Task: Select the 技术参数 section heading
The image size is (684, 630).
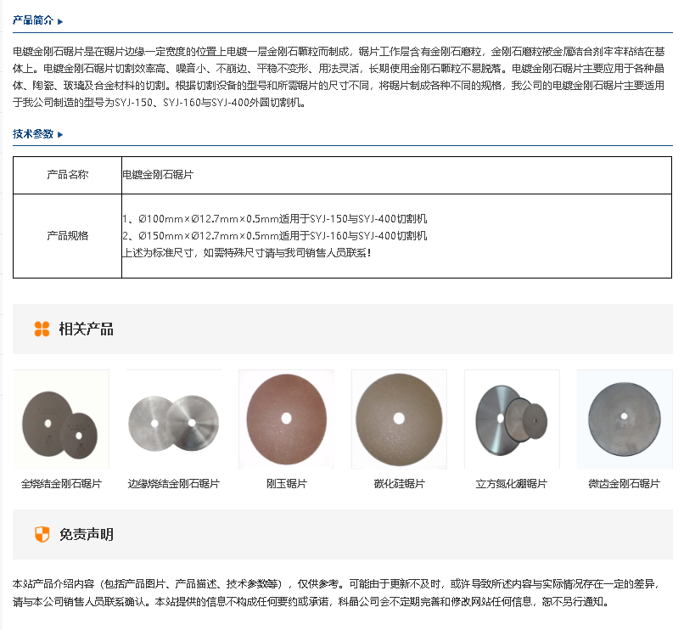Action: click(x=33, y=134)
